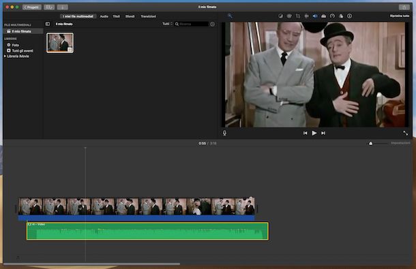Open the speed adjustment speedometer icon

(x=332, y=16)
